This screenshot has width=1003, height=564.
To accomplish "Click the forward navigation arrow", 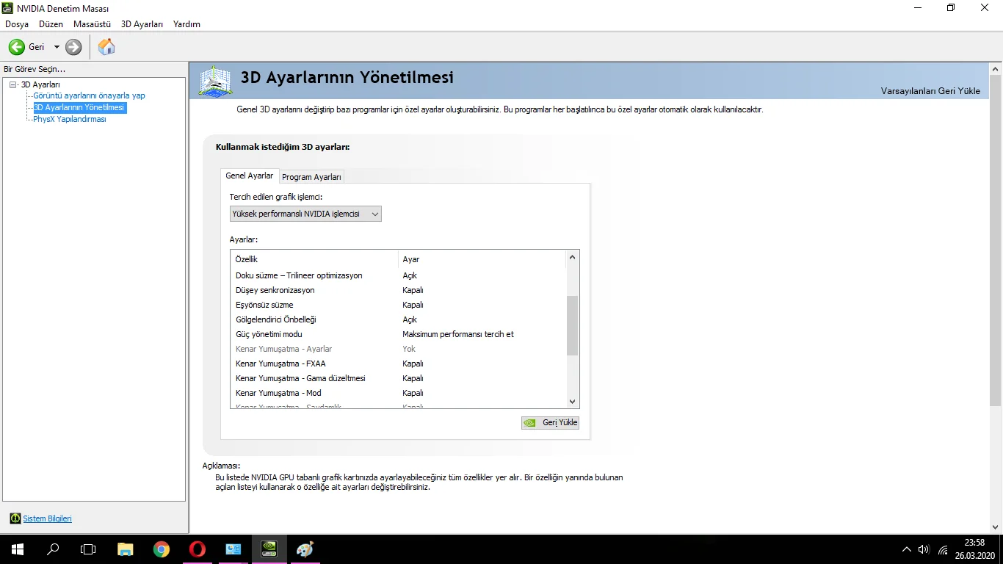I will point(73,47).
